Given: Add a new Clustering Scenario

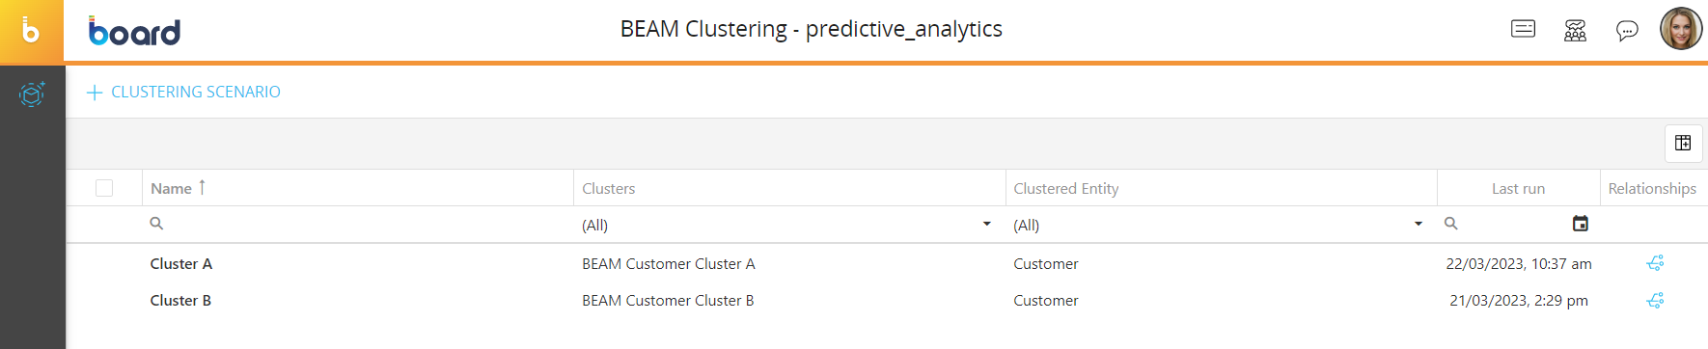Looking at the screenshot, I should tap(183, 93).
